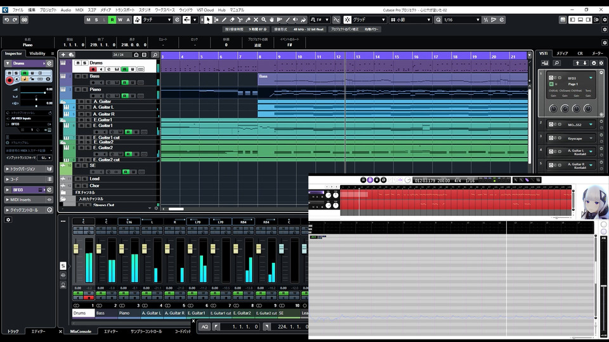Viewport: 609px width, 342px height.
Task: Select the Object Selection arrow tool
Action: (x=208, y=20)
